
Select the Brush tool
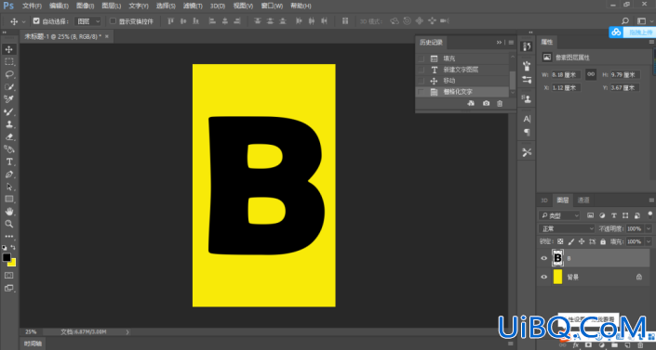point(8,112)
